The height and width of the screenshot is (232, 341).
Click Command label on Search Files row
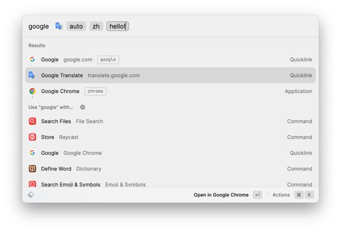(300, 121)
